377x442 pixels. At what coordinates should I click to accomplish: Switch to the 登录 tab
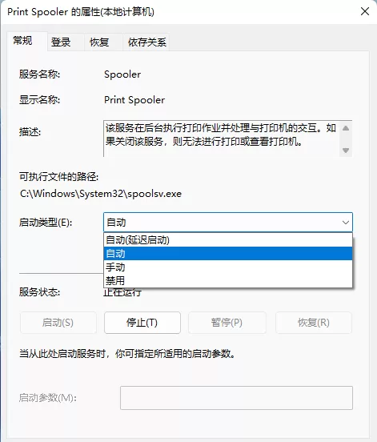tap(61, 42)
